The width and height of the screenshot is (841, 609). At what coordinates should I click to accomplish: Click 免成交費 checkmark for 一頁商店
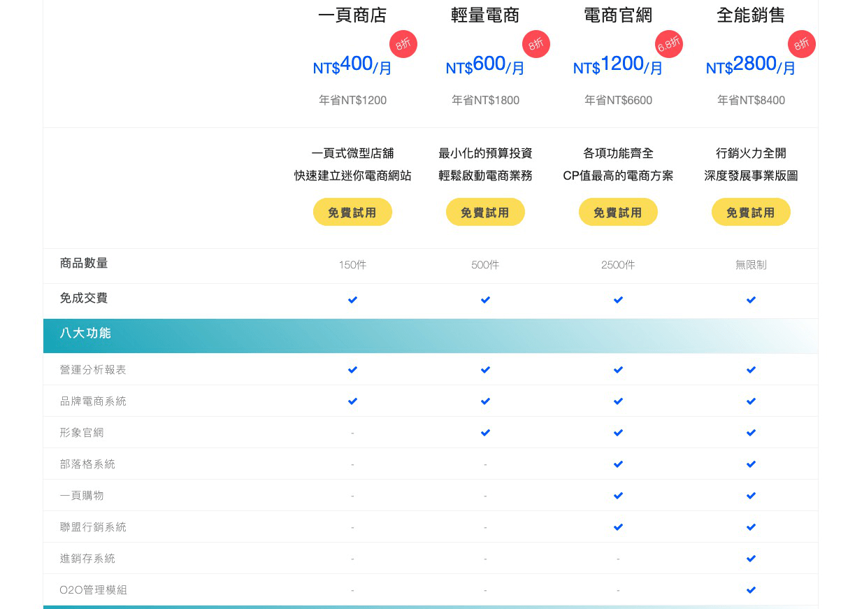pyautogui.click(x=352, y=300)
